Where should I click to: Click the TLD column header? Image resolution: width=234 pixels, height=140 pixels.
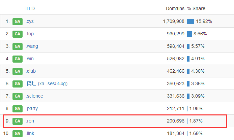[x=30, y=8]
